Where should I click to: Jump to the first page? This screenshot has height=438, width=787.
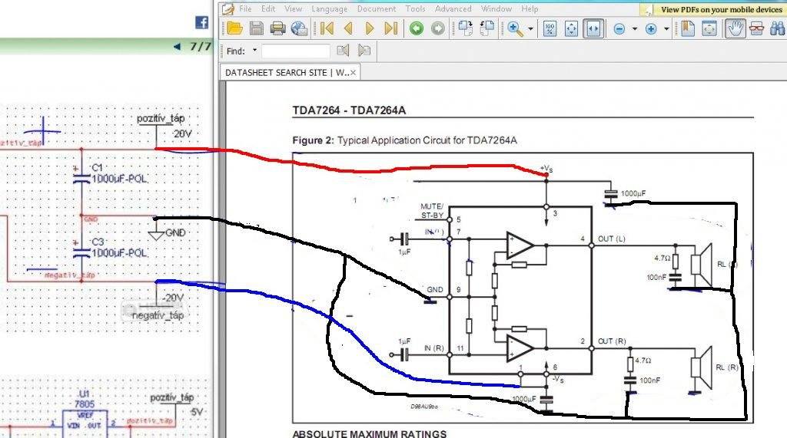tap(327, 28)
